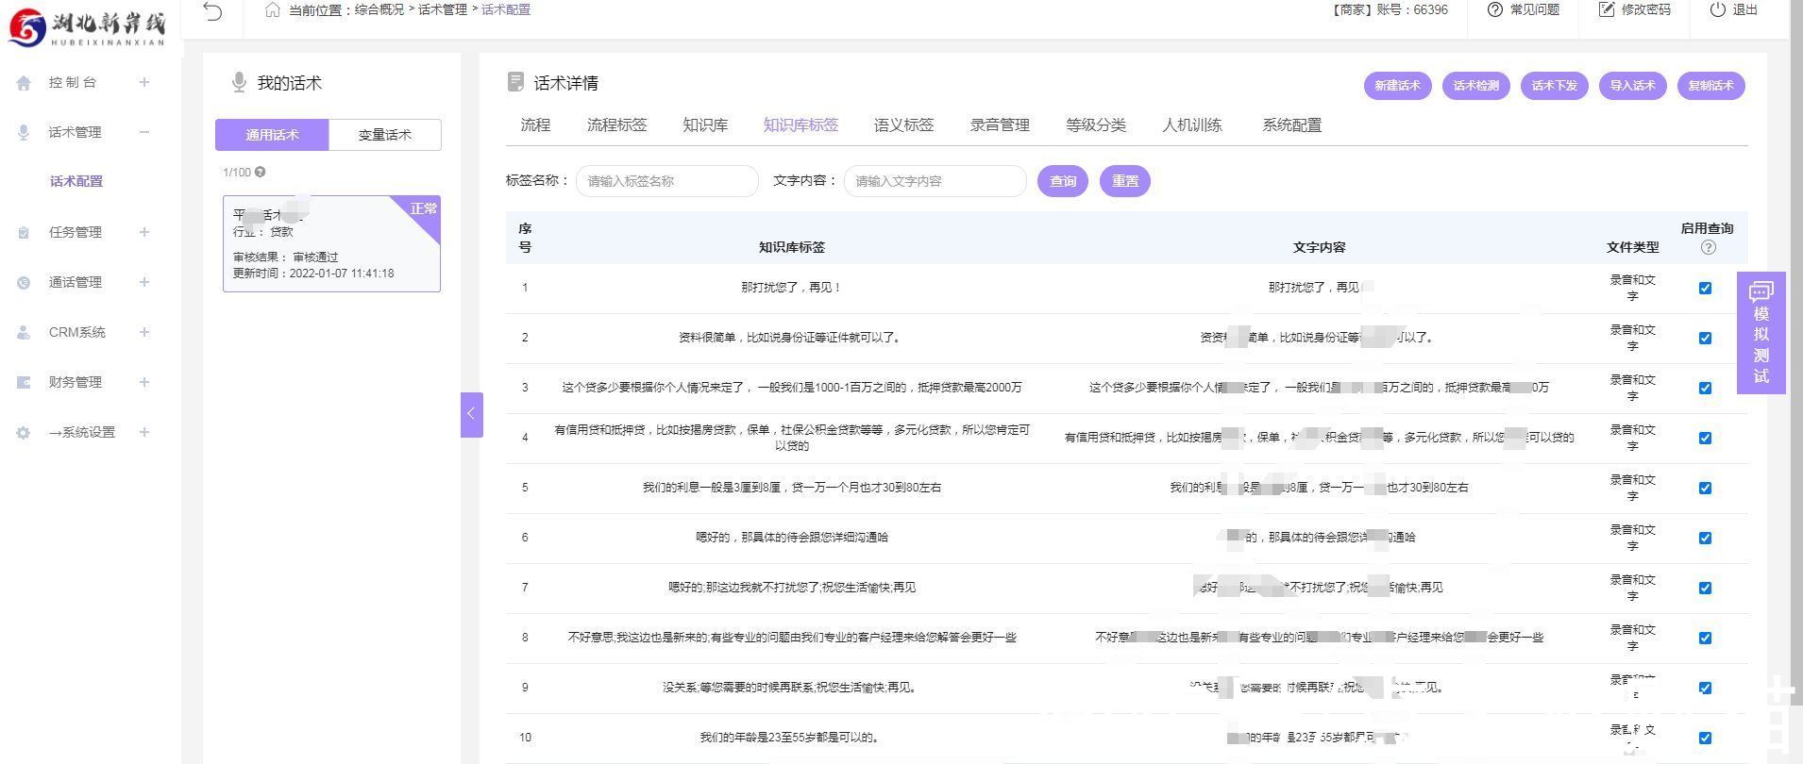Click the document icon beside 话术详情
The width and height of the screenshot is (1803, 764).
click(x=515, y=82)
